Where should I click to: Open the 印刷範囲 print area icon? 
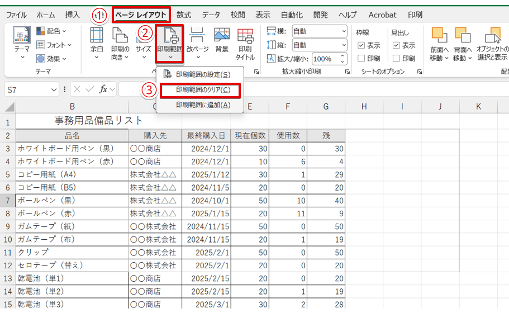point(170,35)
